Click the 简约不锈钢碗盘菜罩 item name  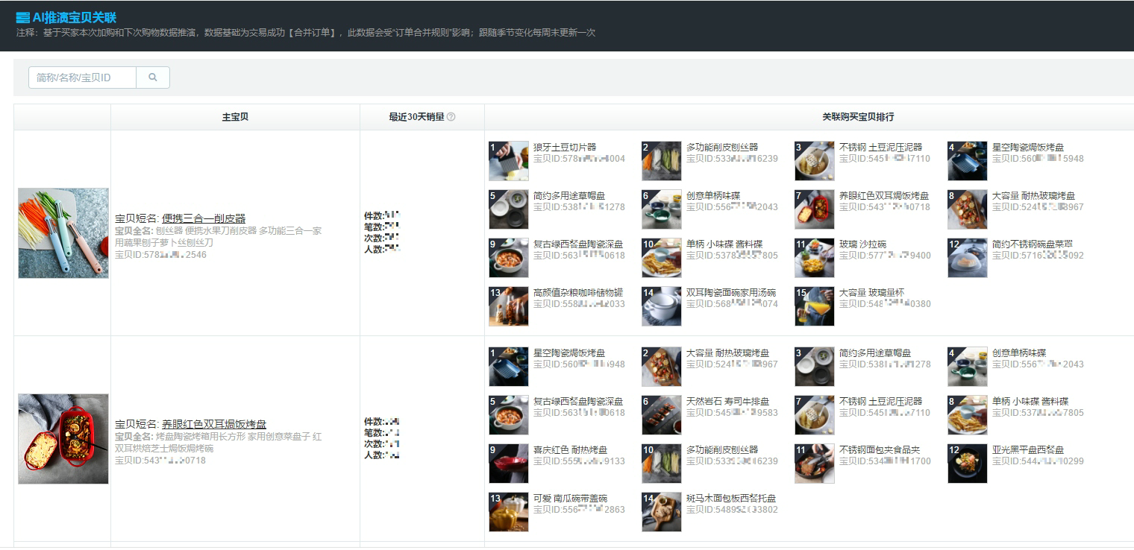click(1033, 244)
